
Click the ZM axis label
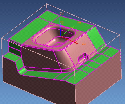[62, 14]
